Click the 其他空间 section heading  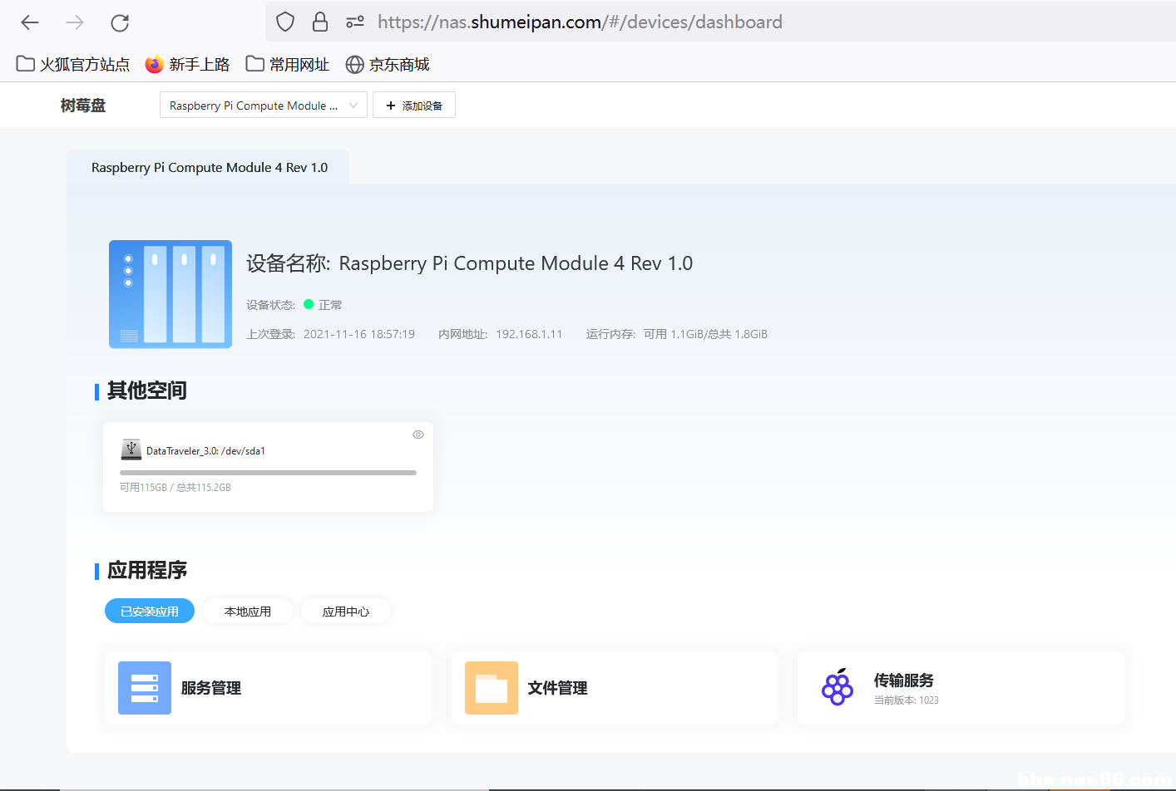(146, 391)
